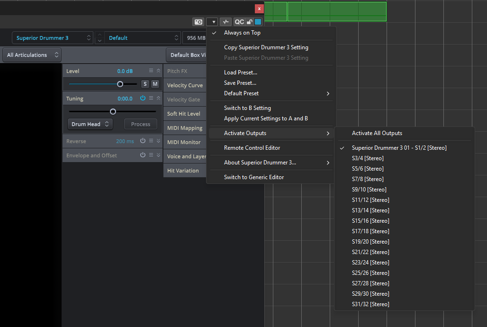Open the All Articulations dropdown
This screenshot has height=327, width=487.
coord(32,55)
